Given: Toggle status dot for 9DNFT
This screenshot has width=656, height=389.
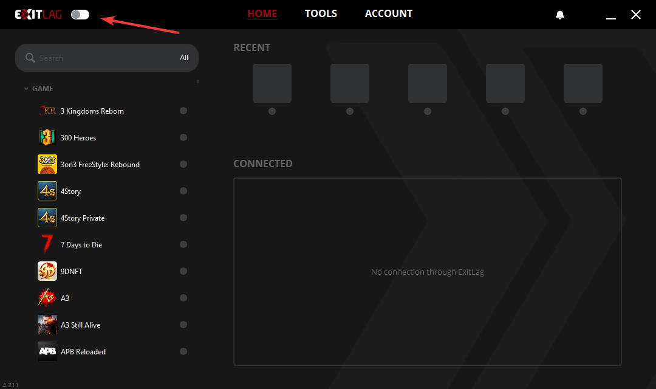Looking at the screenshot, I should click(183, 271).
